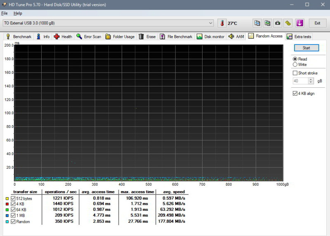Uncheck the 64 KB transfer size
This screenshot has width=330, height=236.
(x=13, y=210)
